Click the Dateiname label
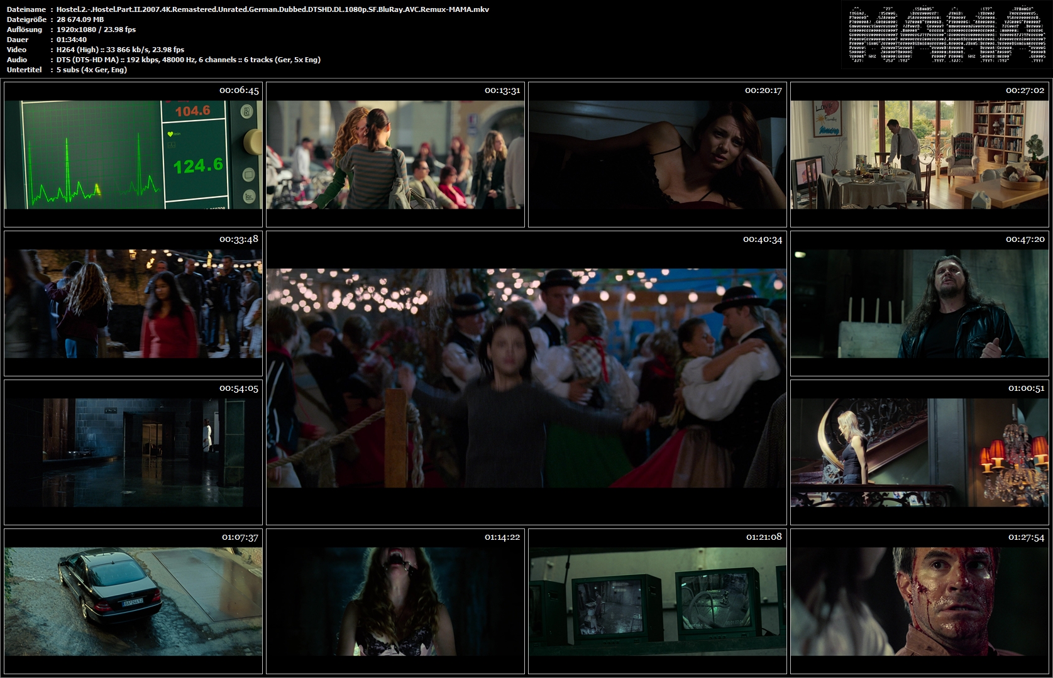This screenshot has width=1053, height=678. pos(26,9)
